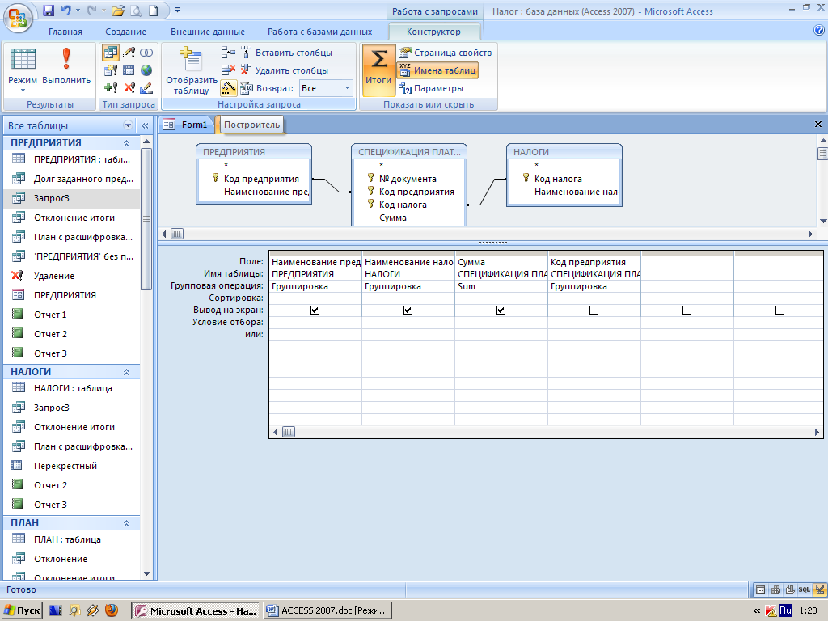This screenshot has width=828, height=621.
Task: Close the query document with X
Action: pyautogui.click(x=818, y=125)
